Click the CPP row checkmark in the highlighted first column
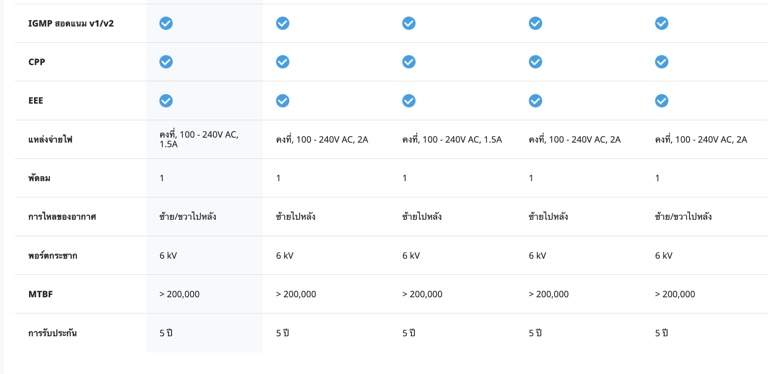The height and width of the screenshot is (374, 773). click(x=166, y=62)
